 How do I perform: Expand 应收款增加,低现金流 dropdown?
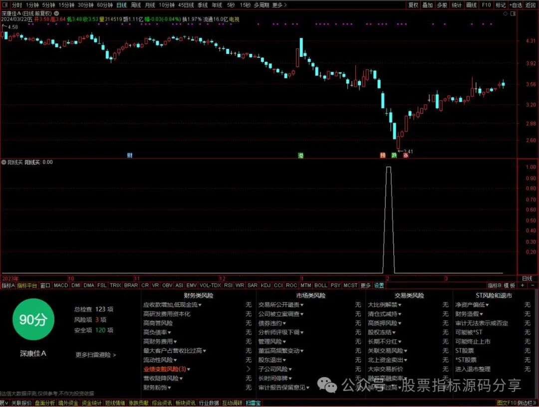[172, 305]
